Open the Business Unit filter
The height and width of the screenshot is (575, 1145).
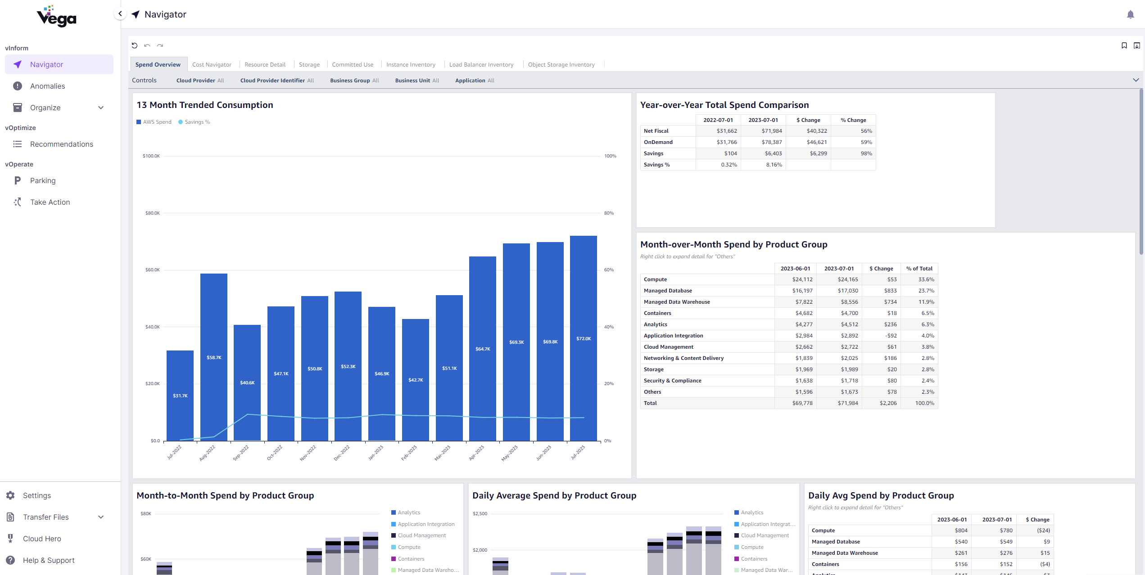417,81
